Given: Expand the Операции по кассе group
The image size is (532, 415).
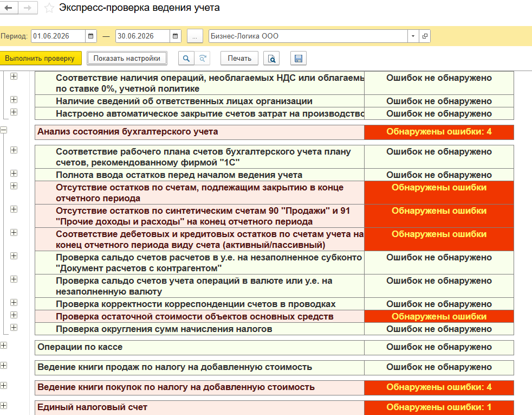Looking at the screenshot, I should pyautogui.click(x=3, y=346).
